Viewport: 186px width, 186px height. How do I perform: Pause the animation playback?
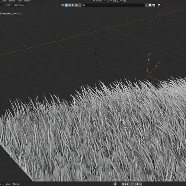pos(132,184)
